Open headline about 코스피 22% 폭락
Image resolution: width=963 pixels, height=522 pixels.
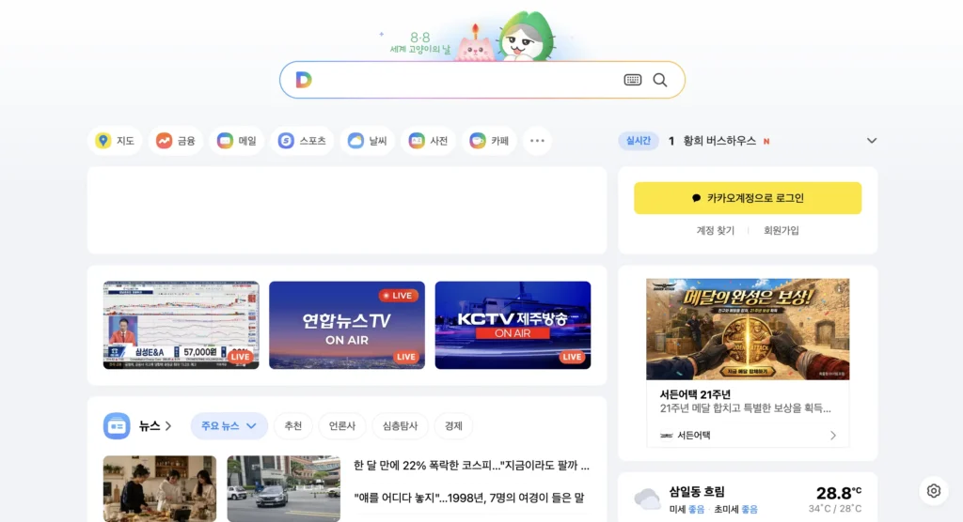(471, 466)
